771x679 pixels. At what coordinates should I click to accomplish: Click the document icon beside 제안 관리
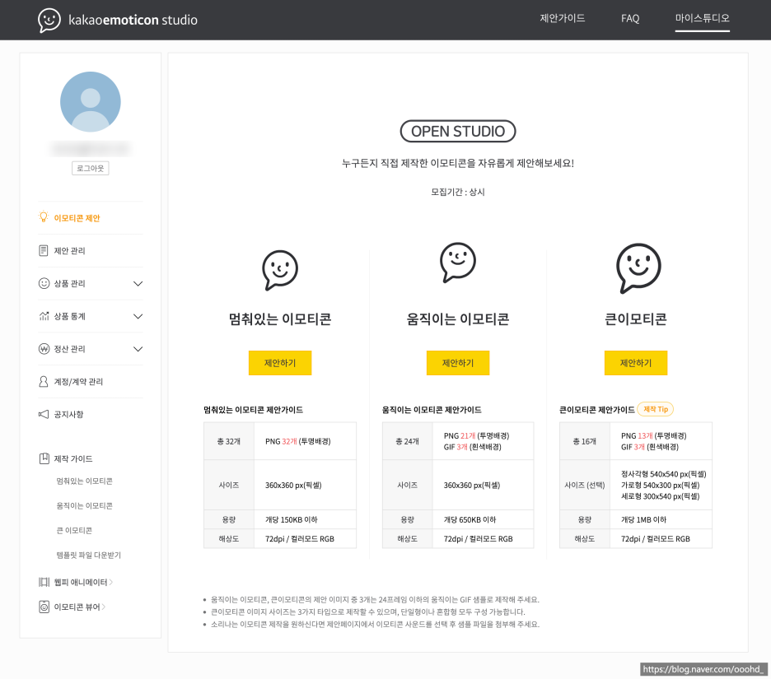[44, 250]
